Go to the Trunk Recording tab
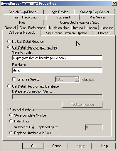 click(25, 17)
